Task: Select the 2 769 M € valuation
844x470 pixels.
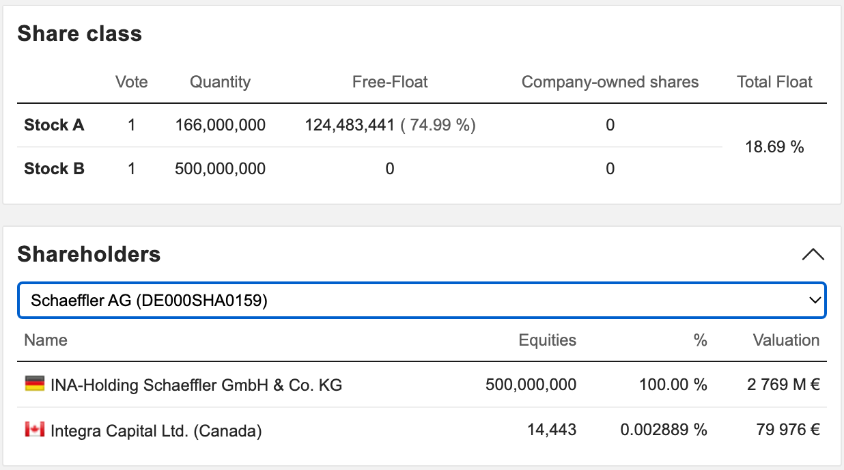Action: pos(784,385)
